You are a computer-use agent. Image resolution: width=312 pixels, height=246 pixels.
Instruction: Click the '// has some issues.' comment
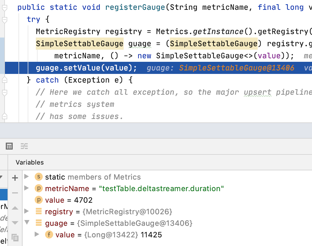80,116
